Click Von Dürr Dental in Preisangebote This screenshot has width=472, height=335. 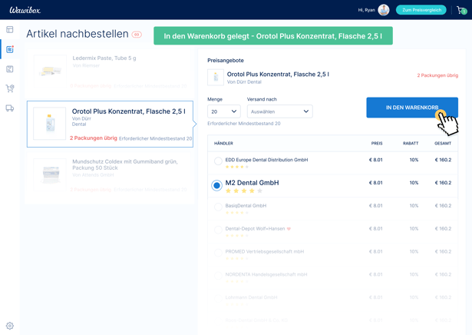point(244,82)
